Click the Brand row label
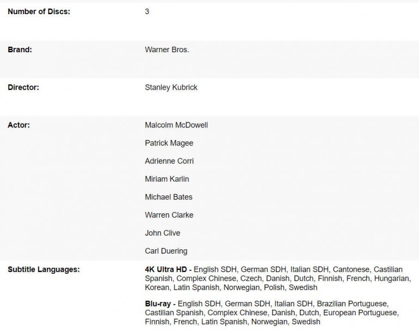 click(20, 50)
